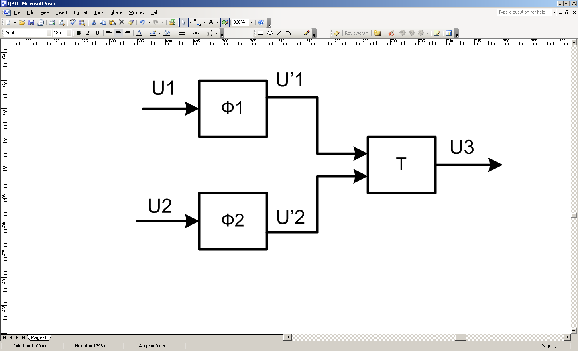The image size is (578, 351).
Task: Select the Connector tool
Action: (197, 22)
